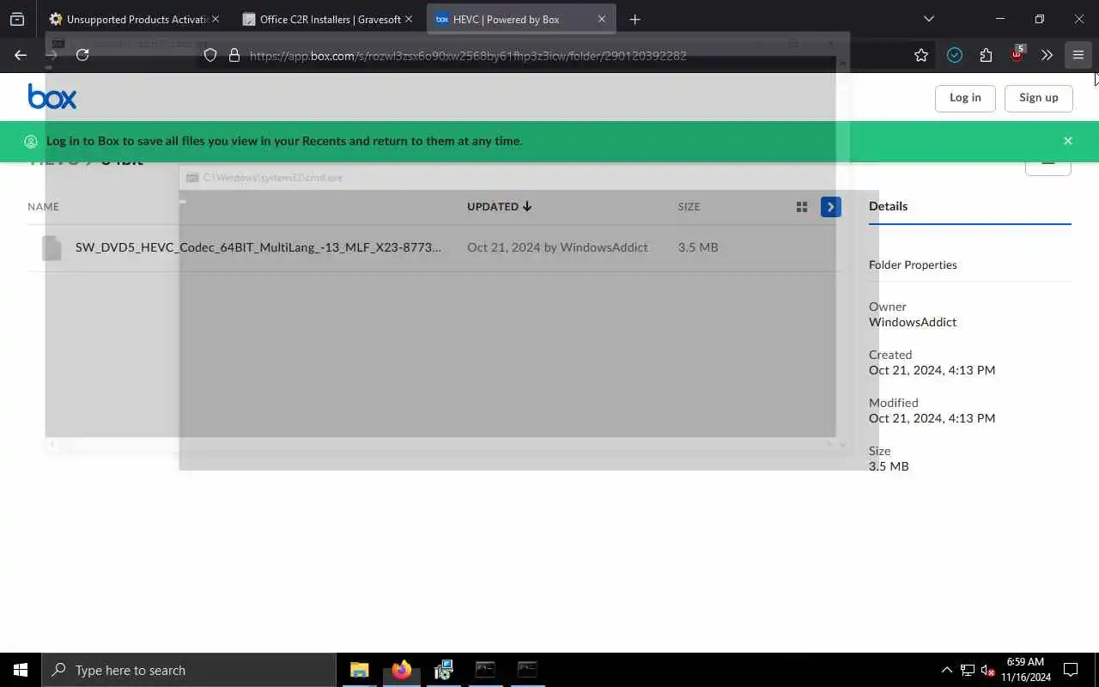Screen dimensions: 1099x687
Task: Open the notification center icon
Action: (1071, 670)
